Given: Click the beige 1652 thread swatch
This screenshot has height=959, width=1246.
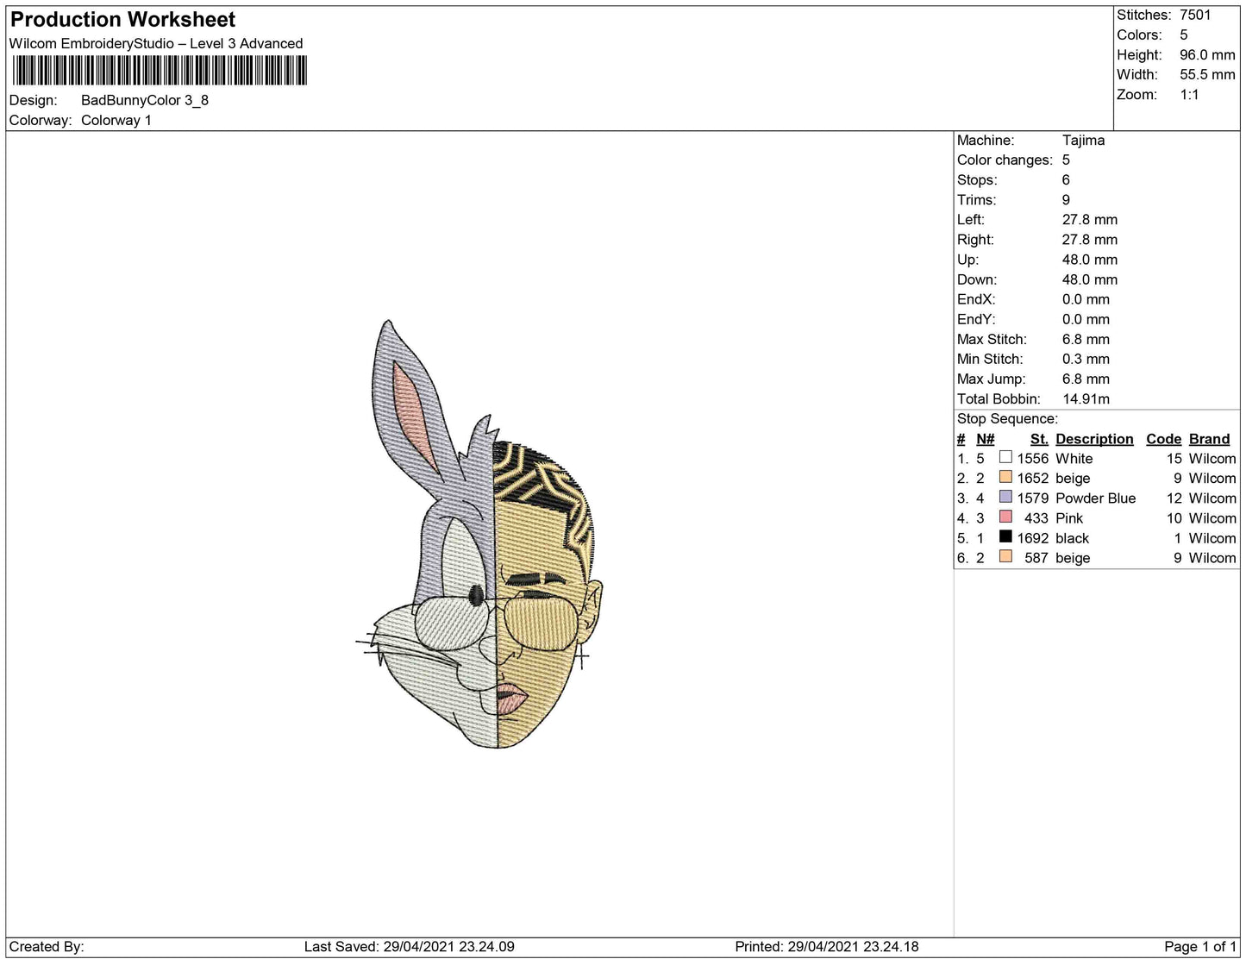Looking at the screenshot, I should 1005,477.
